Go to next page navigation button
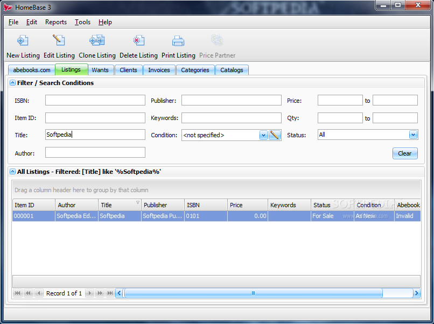This screenshot has width=434, height=324. click(x=100, y=293)
